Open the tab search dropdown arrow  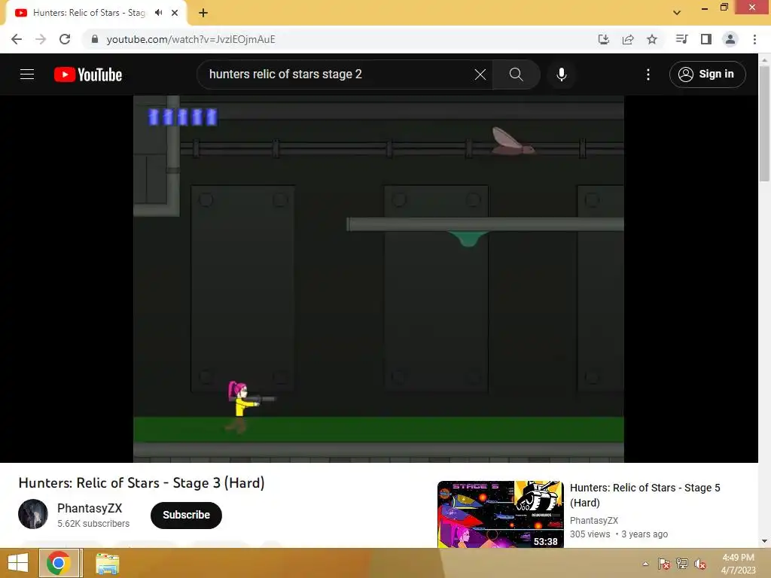[677, 13]
